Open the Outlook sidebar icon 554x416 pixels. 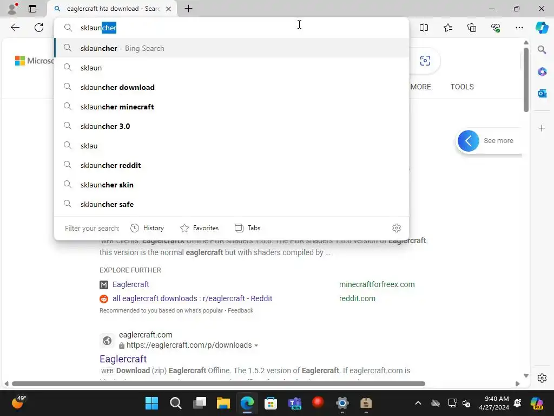click(x=542, y=93)
